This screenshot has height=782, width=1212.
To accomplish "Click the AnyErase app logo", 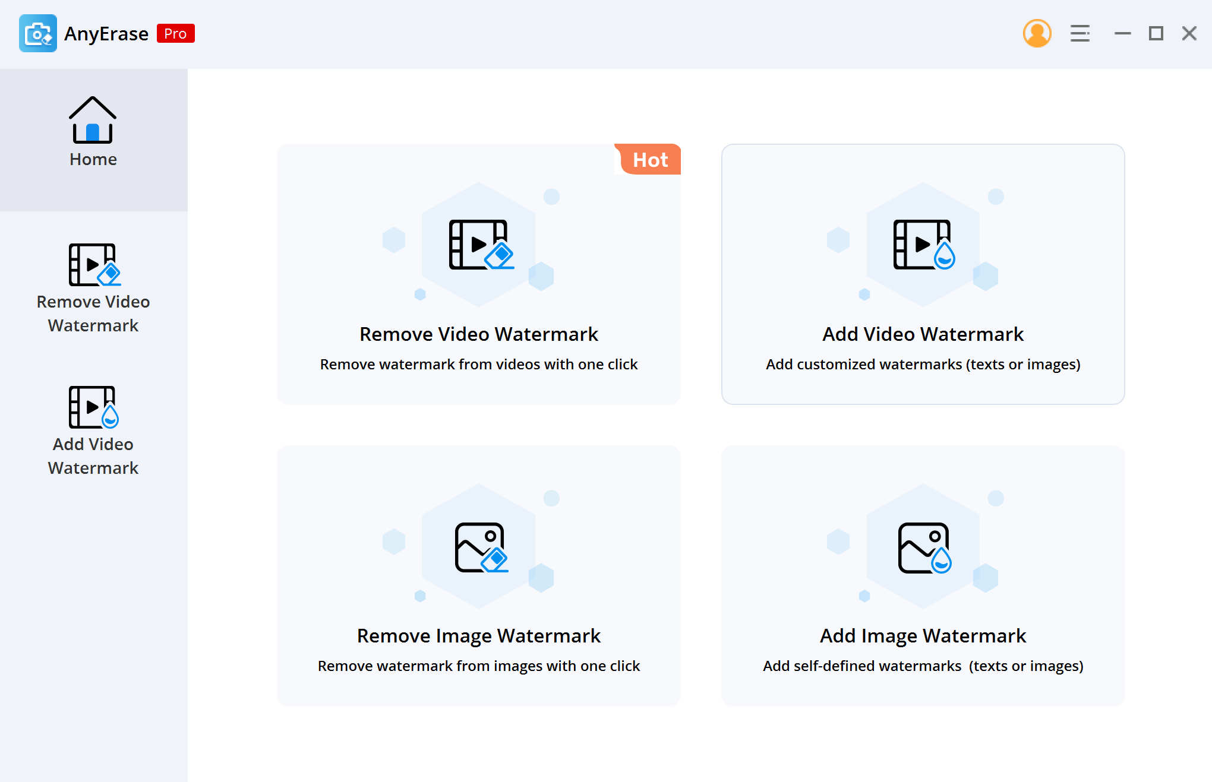I will point(37,33).
